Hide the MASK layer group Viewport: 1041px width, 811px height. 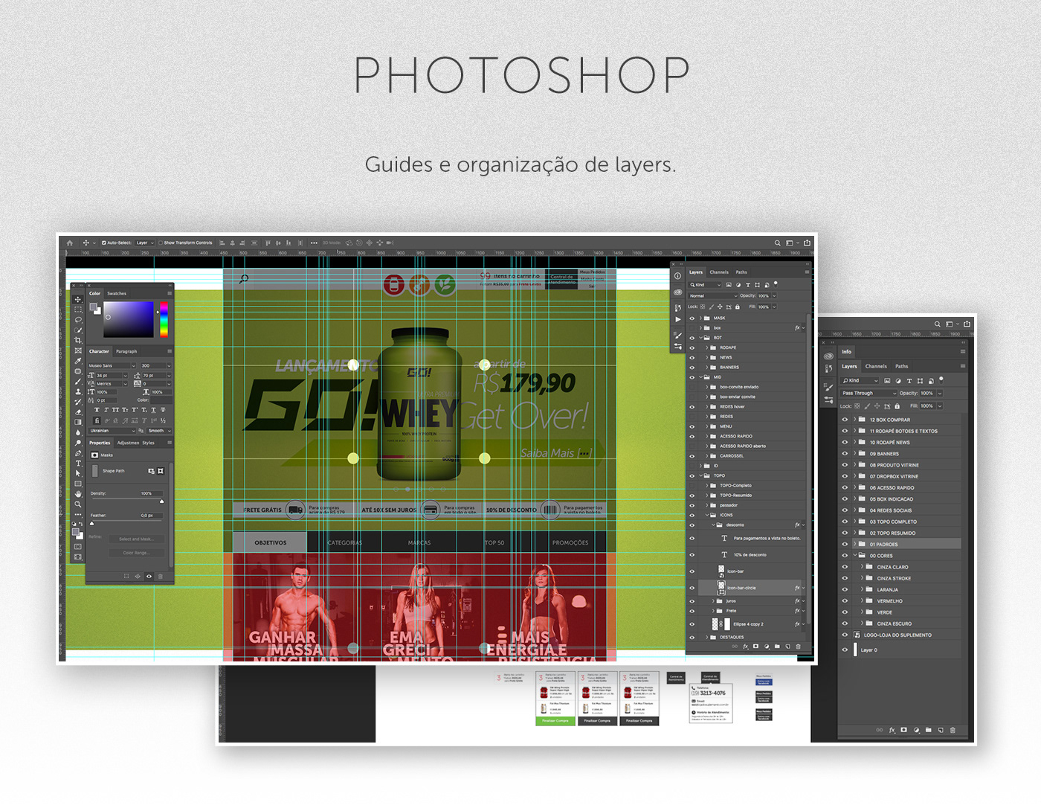coord(692,318)
